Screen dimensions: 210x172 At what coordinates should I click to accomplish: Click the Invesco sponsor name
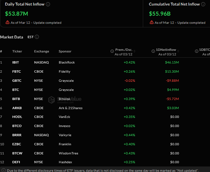coord(65,126)
